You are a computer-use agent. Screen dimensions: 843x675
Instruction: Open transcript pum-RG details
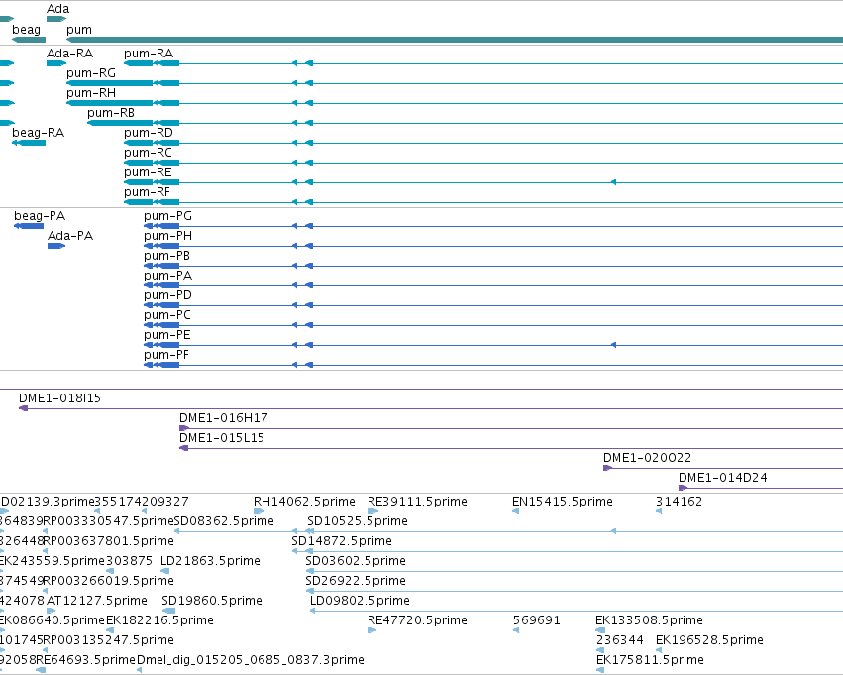[91, 73]
